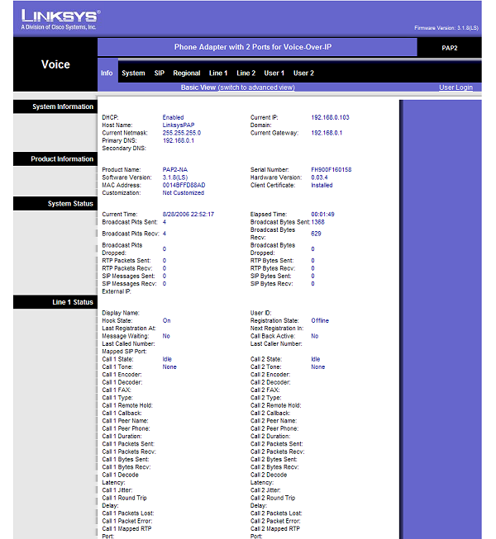Click the MAC Address value 0014BFFD88AD
This screenshot has width=496, height=539.
pyautogui.click(x=184, y=185)
